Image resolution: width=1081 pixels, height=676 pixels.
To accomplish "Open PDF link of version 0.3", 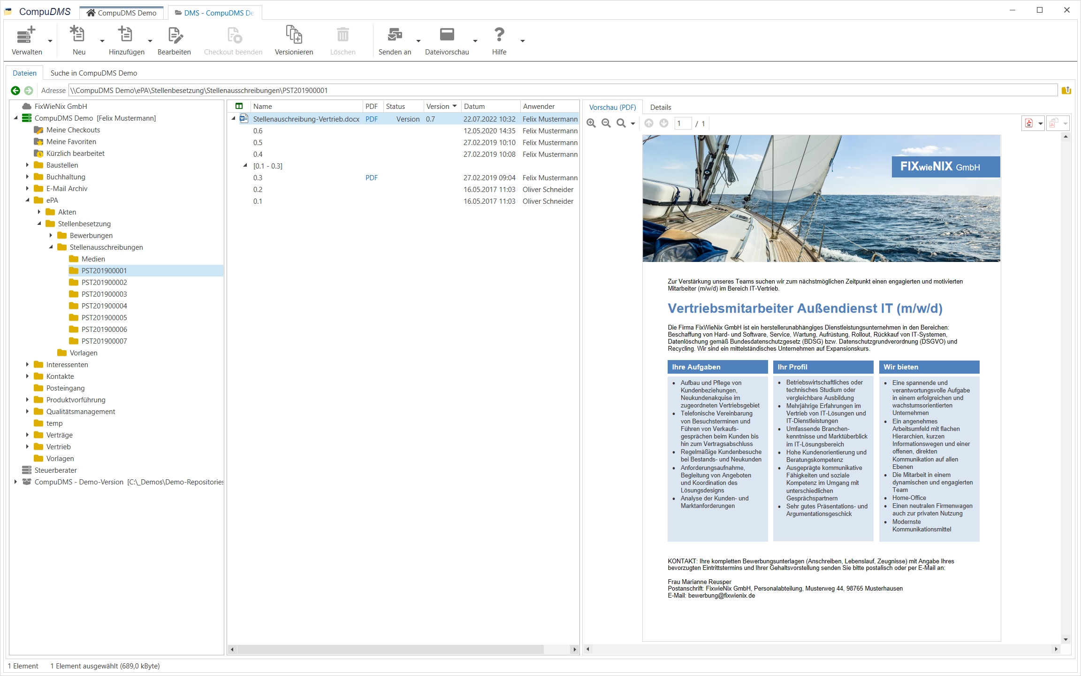I will click(x=371, y=178).
